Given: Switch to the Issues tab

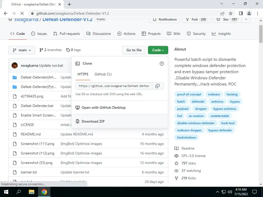Looking at the screenshot, I should pos(39,34).
